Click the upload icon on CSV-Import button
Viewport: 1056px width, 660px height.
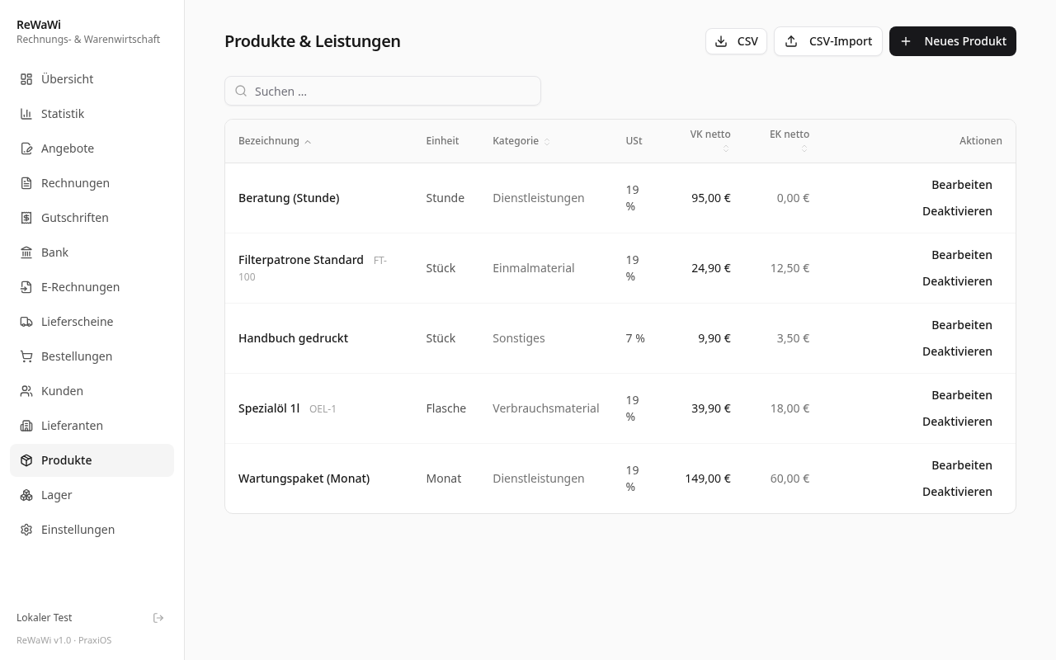(x=791, y=41)
